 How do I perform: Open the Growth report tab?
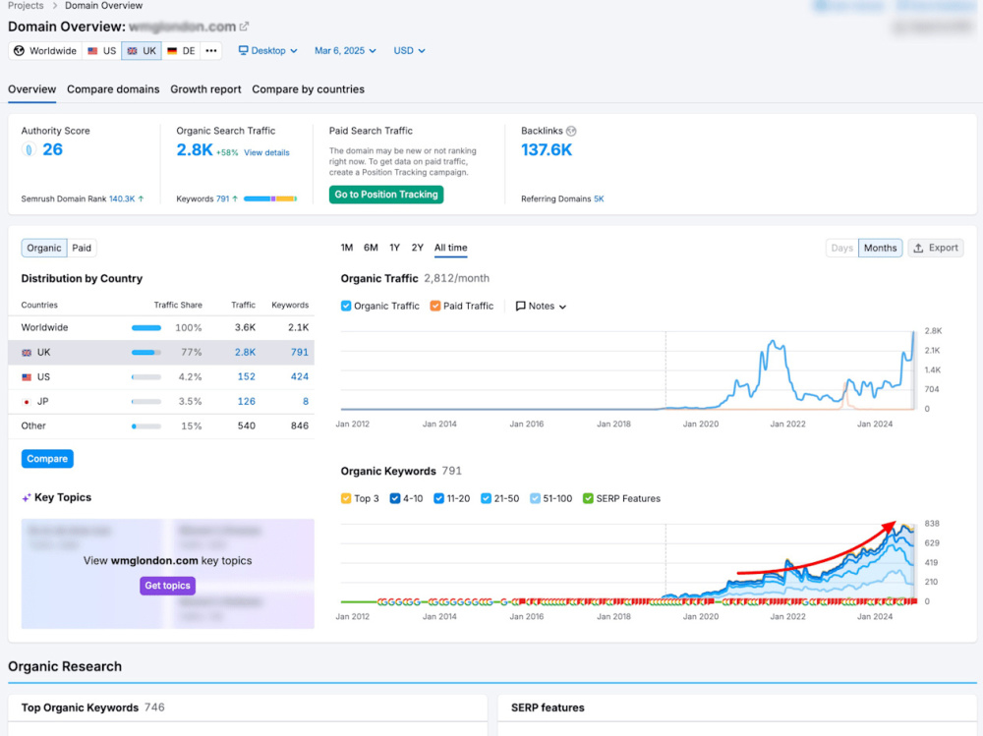click(205, 89)
